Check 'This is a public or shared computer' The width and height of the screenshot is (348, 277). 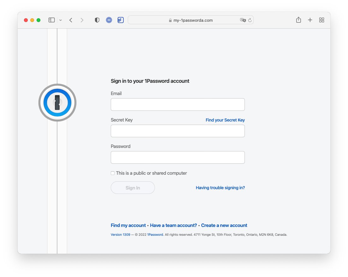pyautogui.click(x=113, y=173)
